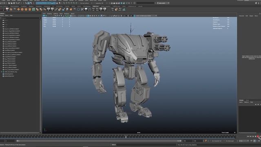261x147 pixels.
Task: Switch to the Poly Modeling shelf tab
Action: pyautogui.click(x=15, y=7)
